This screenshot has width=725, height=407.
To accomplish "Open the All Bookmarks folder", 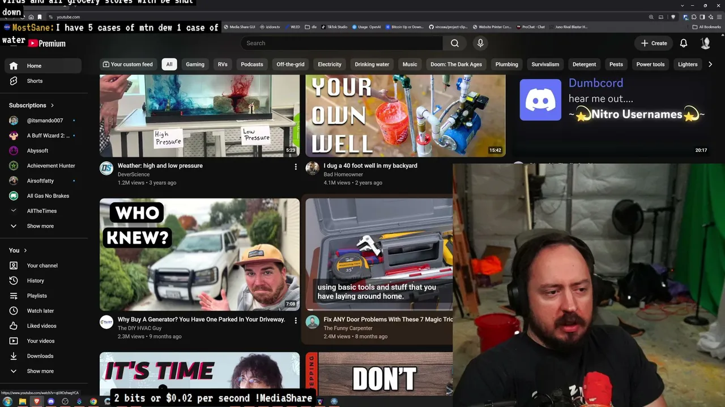I will click(x=707, y=27).
